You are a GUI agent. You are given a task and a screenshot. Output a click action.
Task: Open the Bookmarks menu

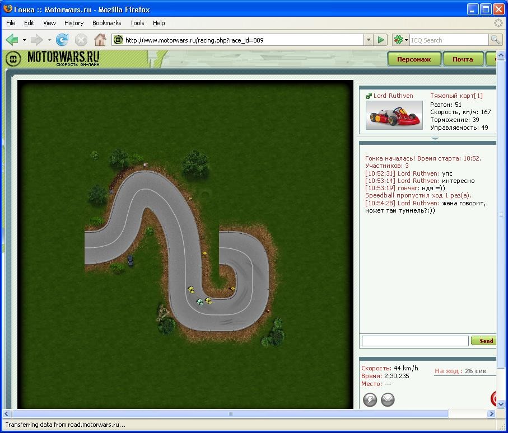pos(106,23)
